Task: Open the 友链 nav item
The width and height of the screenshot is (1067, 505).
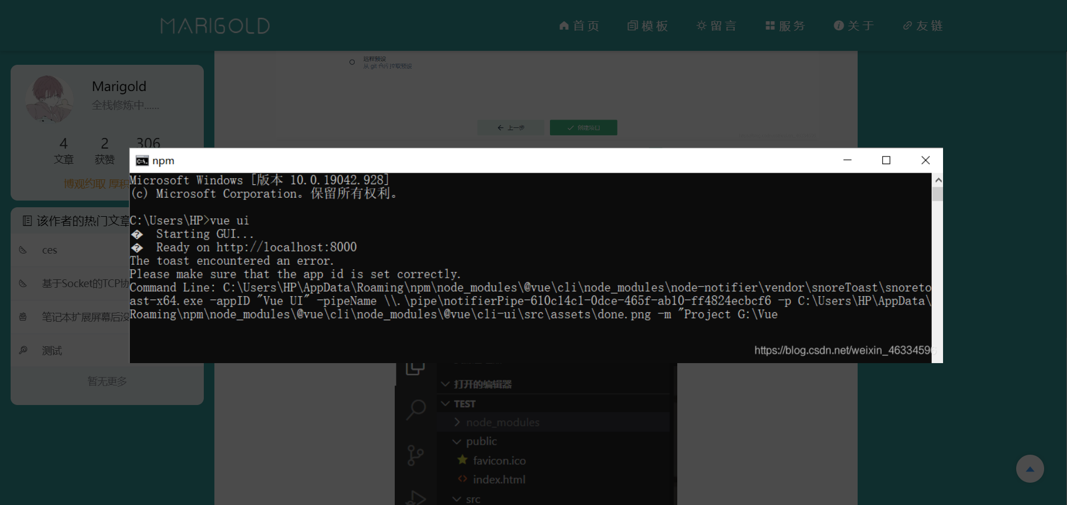Action: pyautogui.click(x=922, y=26)
